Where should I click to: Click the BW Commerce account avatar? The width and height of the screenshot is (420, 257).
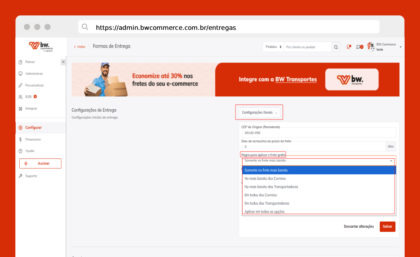(x=371, y=47)
